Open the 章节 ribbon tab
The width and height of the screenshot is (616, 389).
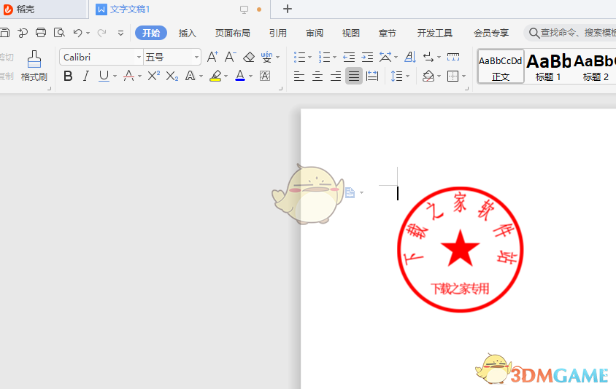388,34
